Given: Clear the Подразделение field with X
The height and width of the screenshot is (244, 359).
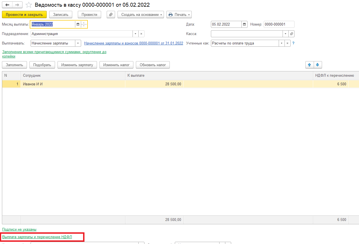Looking at the screenshot, I should pyautogui.click(x=141, y=34).
